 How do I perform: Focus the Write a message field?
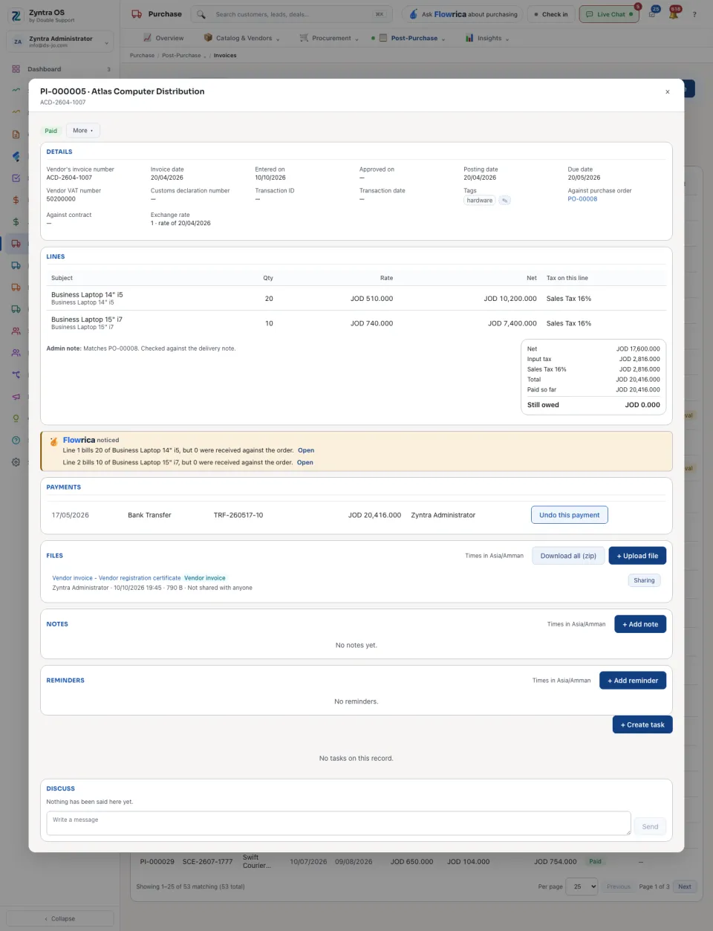coord(339,823)
